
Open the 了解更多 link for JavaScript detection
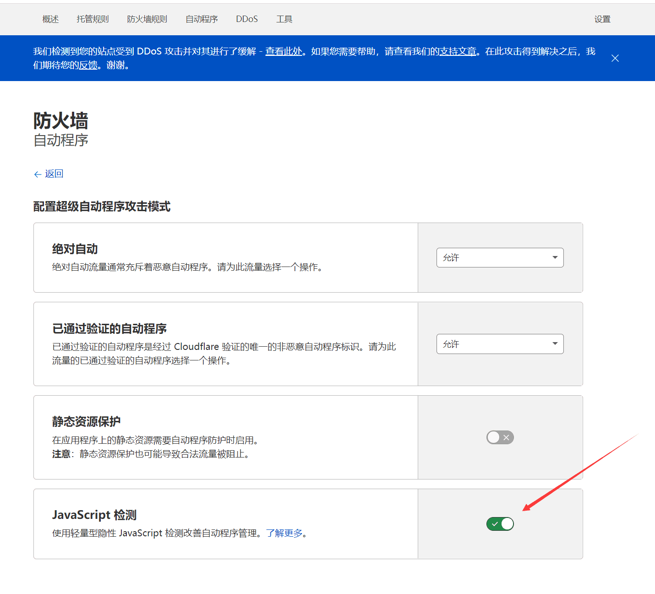pyautogui.click(x=284, y=533)
